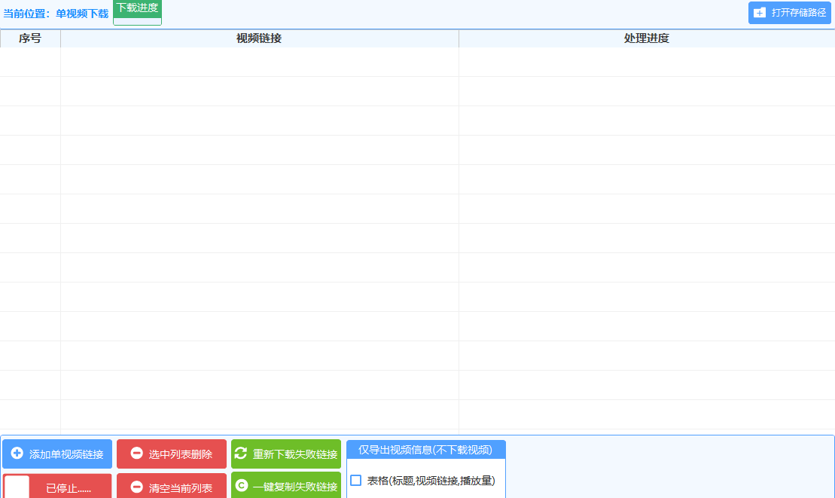The height and width of the screenshot is (498, 835).
Task: Click the refresh icon on Retry Failed Links (重新下载失败链接)
Action: 241,454
